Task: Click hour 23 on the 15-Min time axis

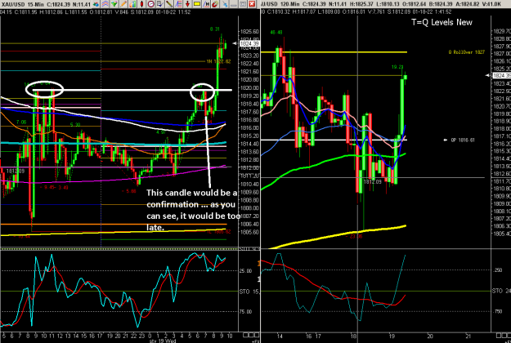Action: click(141, 336)
